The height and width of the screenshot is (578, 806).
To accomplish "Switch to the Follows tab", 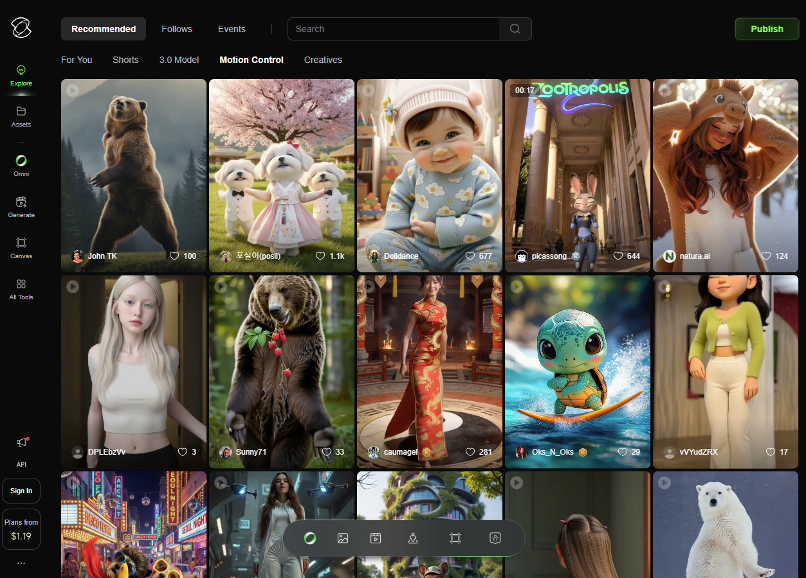I will pos(177,29).
